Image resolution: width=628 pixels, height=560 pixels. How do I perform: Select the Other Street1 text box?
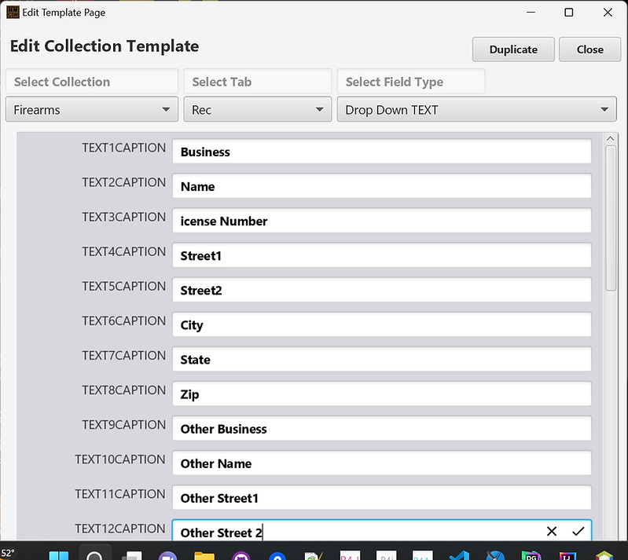382,497
